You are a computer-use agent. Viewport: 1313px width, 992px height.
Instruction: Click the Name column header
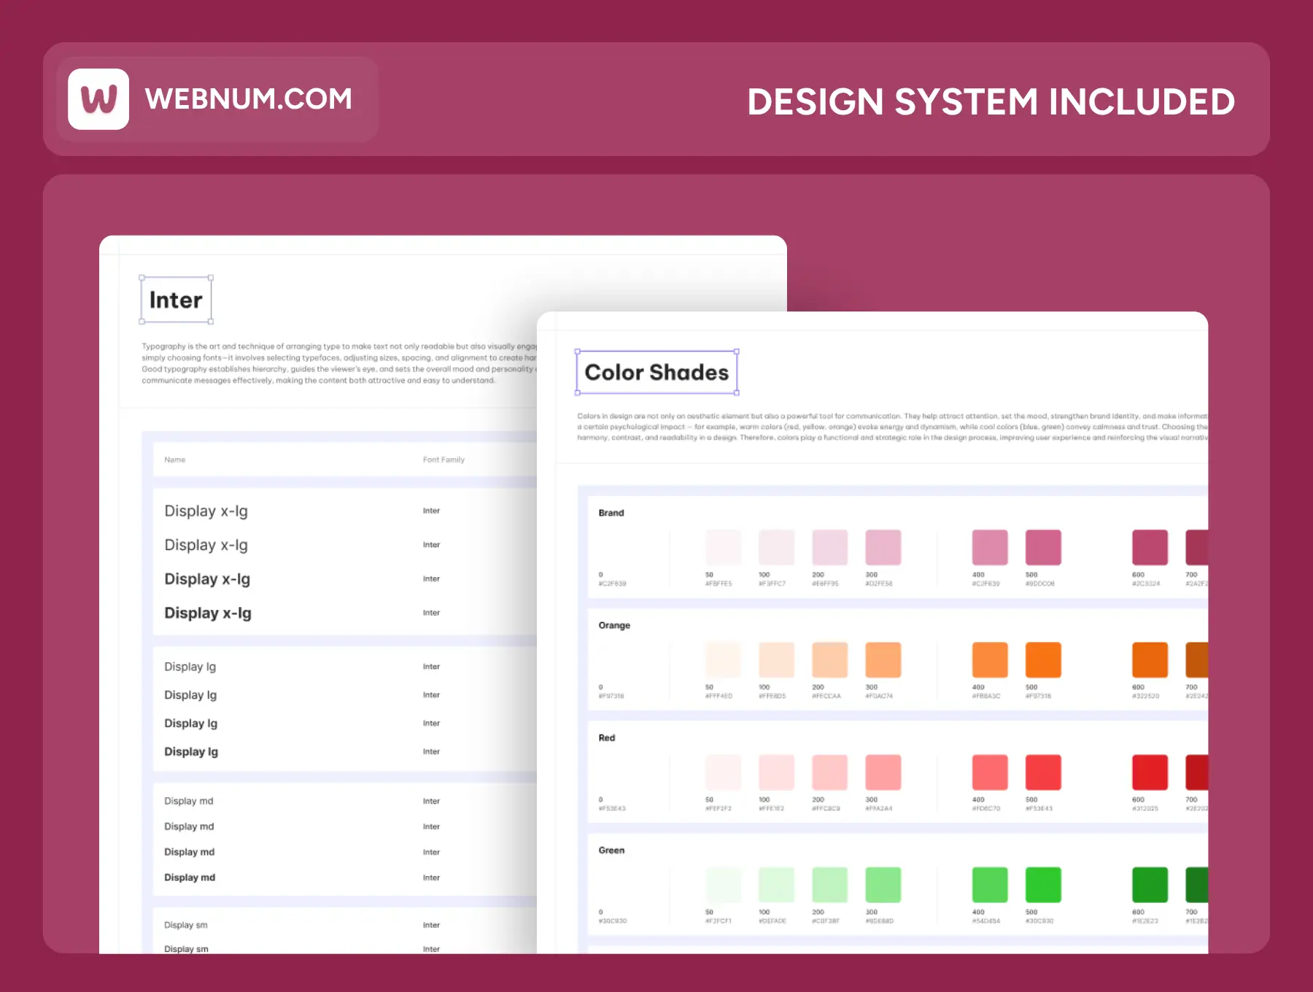pyautogui.click(x=175, y=460)
